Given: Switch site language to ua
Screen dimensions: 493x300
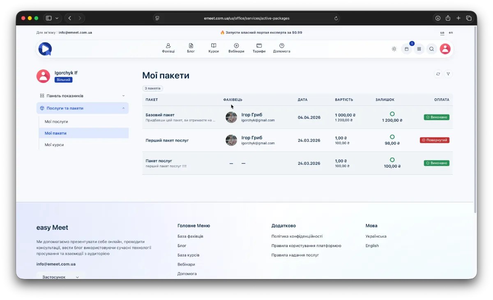Looking at the screenshot, I should [x=442, y=32].
